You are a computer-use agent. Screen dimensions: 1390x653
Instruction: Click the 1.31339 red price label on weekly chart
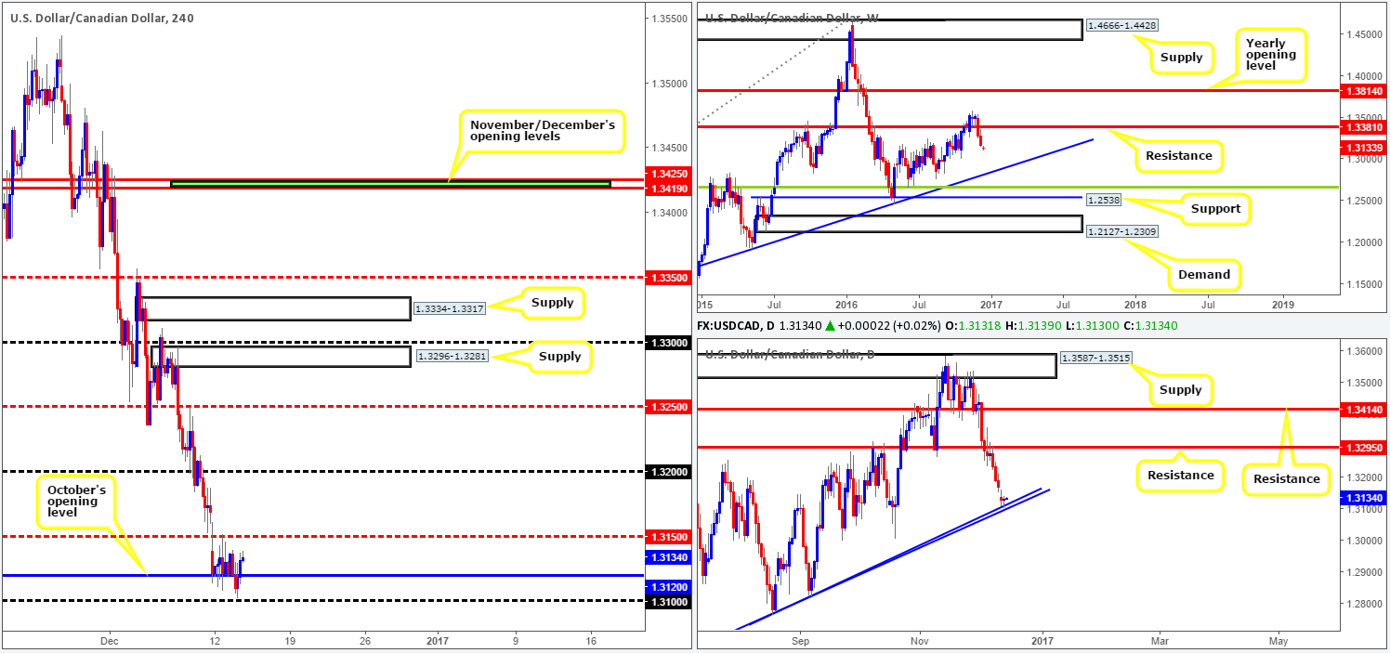click(x=1365, y=148)
